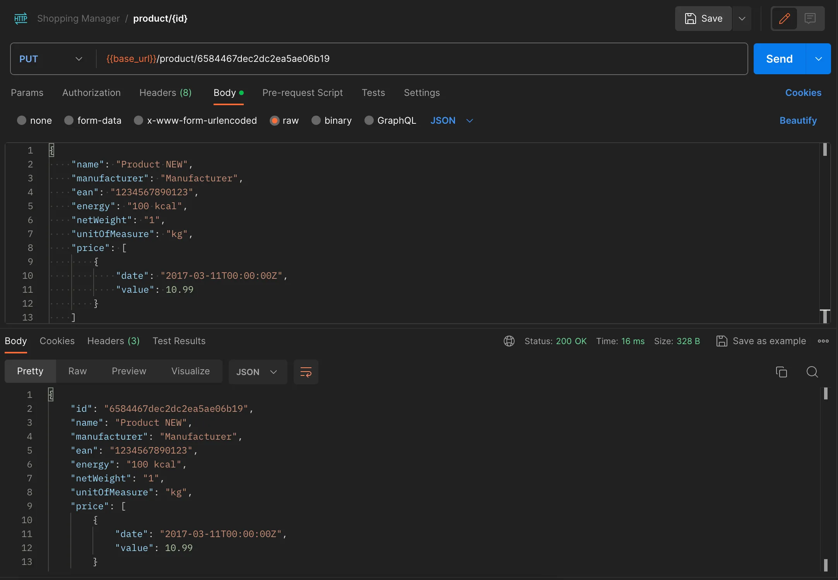The width and height of the screenshot is (838, 580).
Task: Select the GraphQL radio button
Action: 369,121
